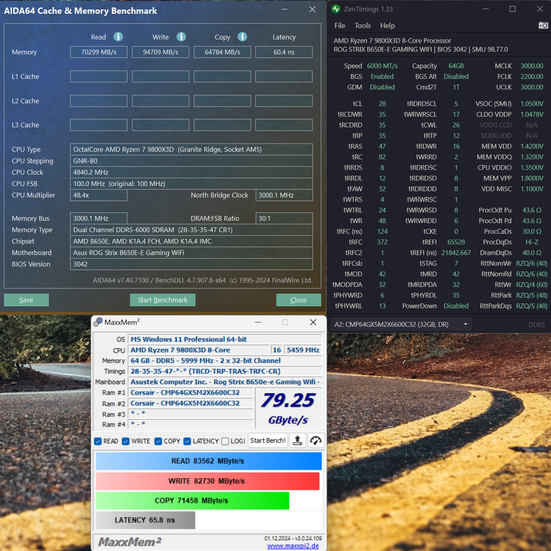Click the COPY 71458 MByte/s bar
551x551 pixels.
tap(192, 501)
